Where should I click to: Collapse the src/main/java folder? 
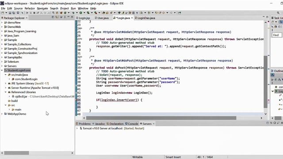(6, 75)
